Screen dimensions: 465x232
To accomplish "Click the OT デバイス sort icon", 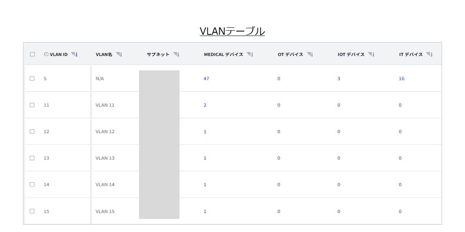I will [310, 54].
